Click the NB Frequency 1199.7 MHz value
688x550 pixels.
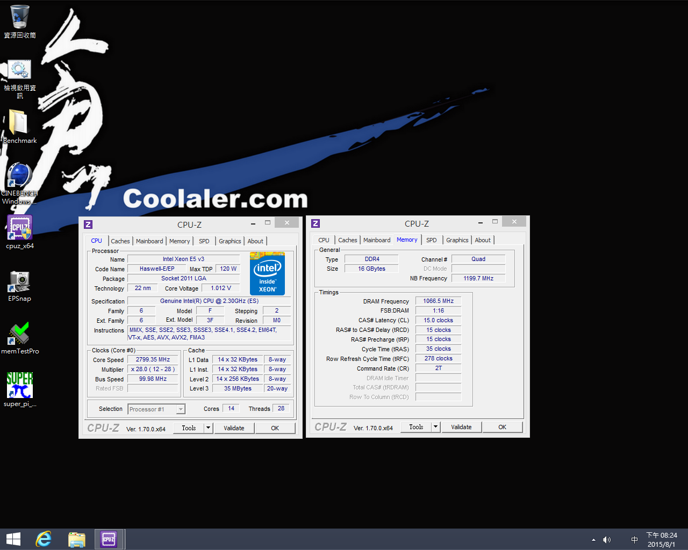[478, 278]
